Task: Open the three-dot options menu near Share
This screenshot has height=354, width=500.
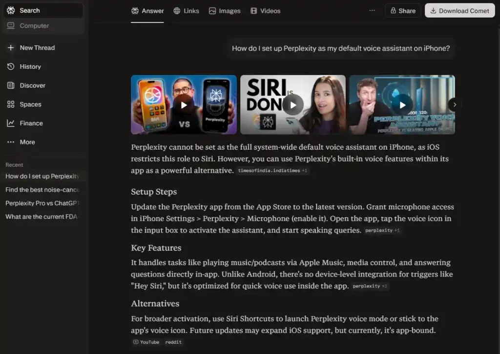Action: (x=372, y=11)
